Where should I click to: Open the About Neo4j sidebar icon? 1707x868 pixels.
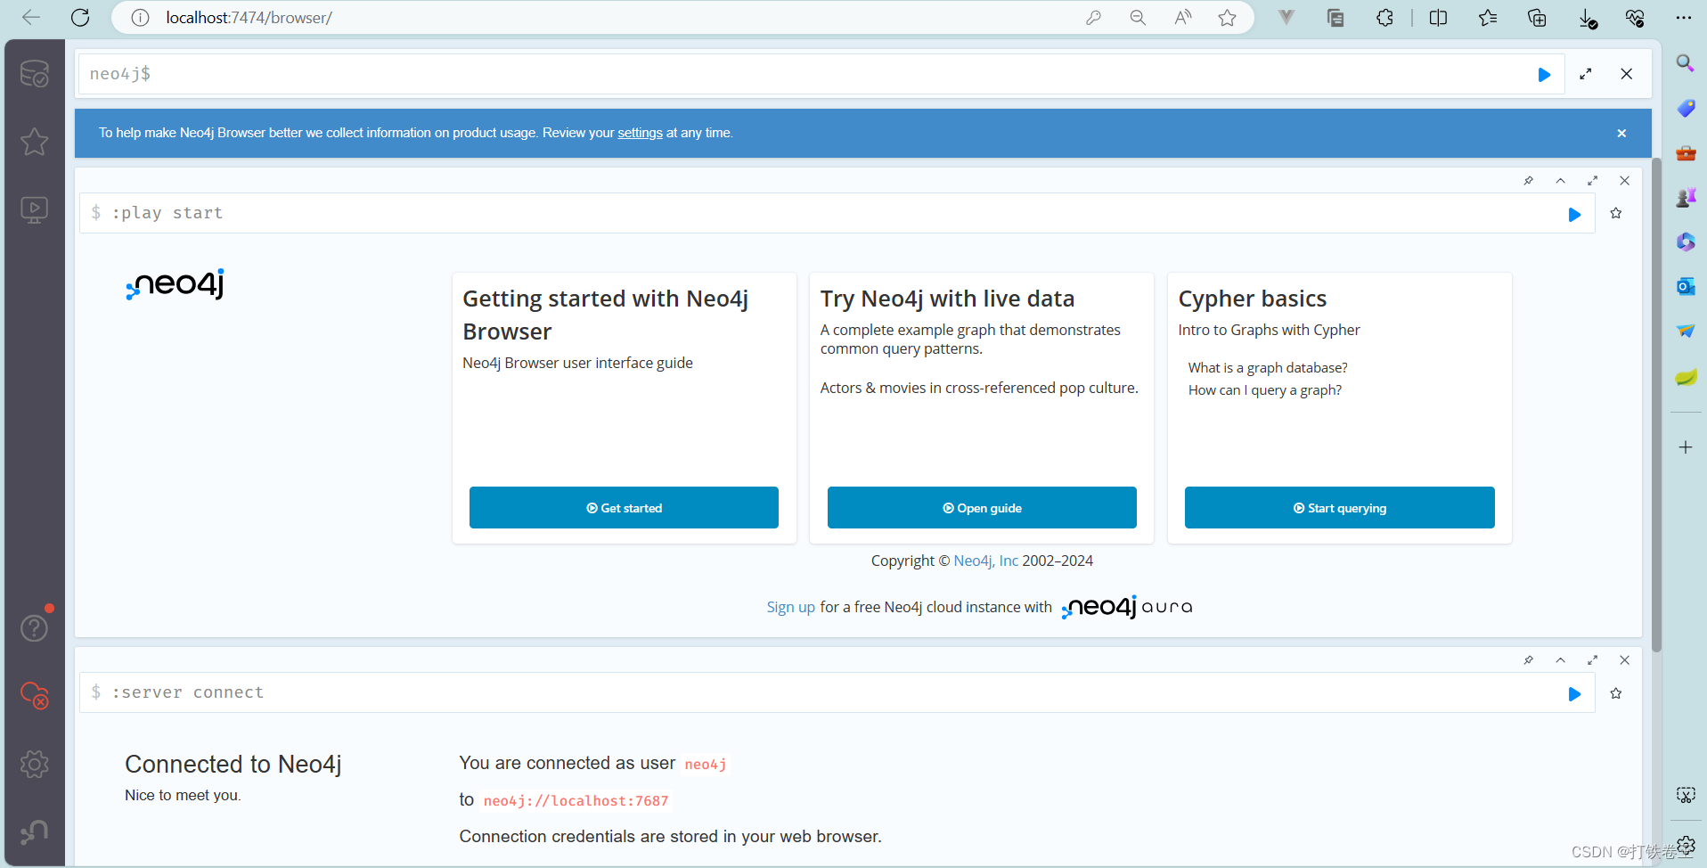click(x=34, y=832)
